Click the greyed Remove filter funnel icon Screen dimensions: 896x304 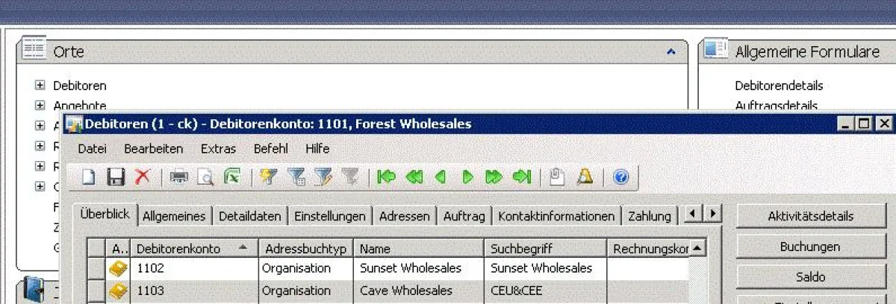pyautogui.click(x=349, y=177)
